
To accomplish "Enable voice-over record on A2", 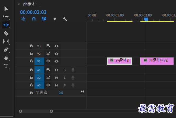I will (73, 78).
